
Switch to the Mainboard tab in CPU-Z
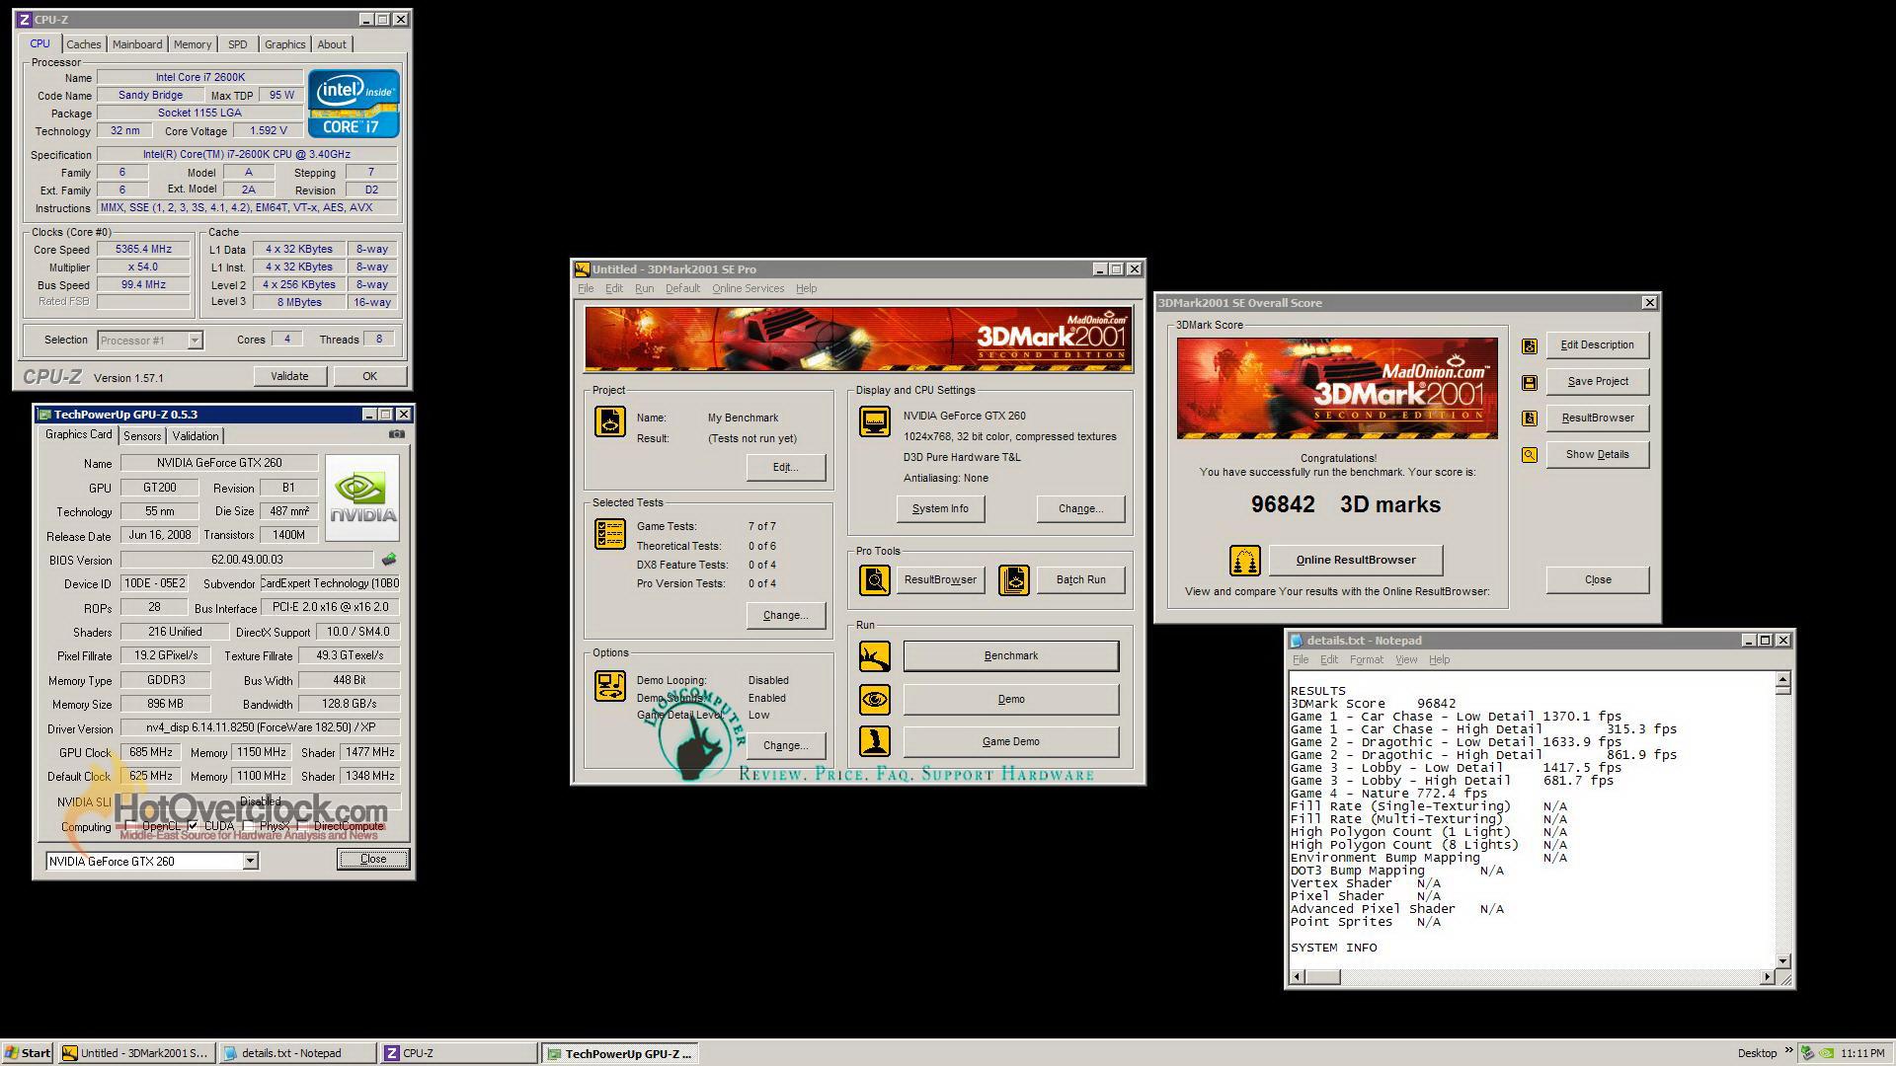(x=137, y=44)
